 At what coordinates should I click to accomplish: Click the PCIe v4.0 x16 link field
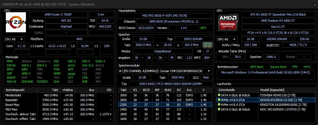tap(278, 32)
